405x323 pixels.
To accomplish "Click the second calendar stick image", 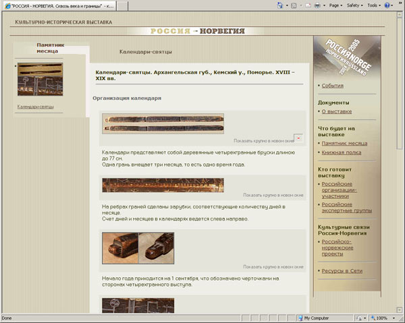I will [163, 185].
